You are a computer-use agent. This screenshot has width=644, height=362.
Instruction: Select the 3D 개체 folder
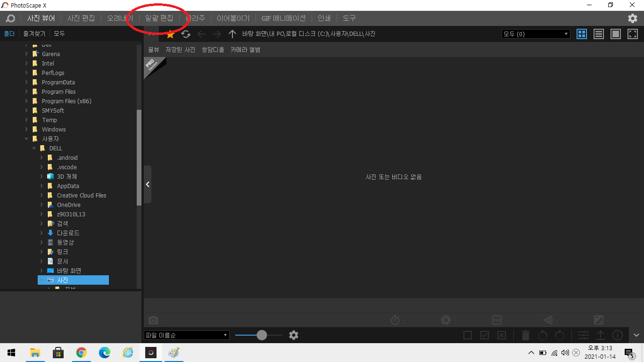point(67,177)
